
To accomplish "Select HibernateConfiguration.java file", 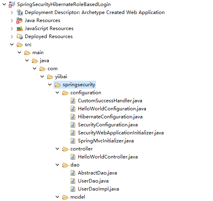I will 110,117.
